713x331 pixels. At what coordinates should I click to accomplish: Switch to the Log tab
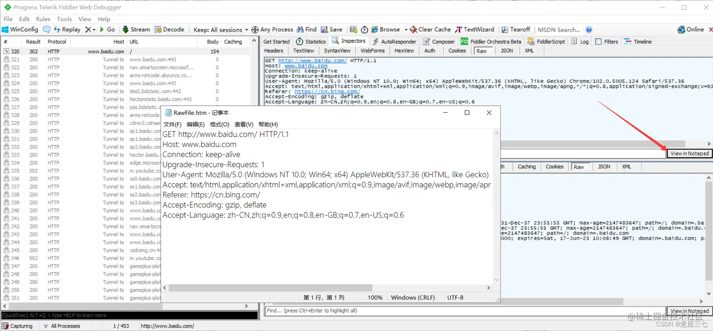[x=580, y=41]
